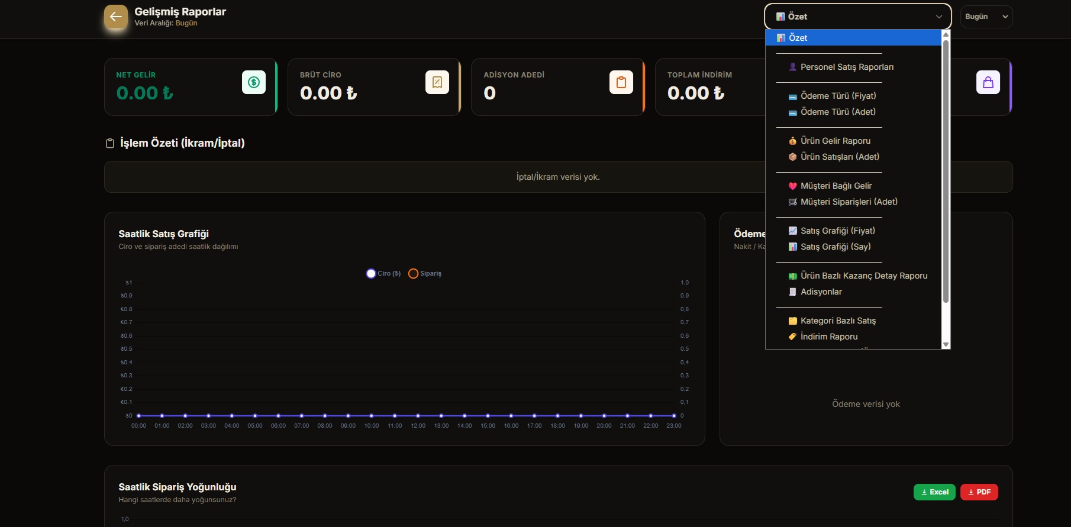Viewport: 1071px width, 527px height.
Task: Click the dropdown list scroll down arrow
Action: click(946, 345)
